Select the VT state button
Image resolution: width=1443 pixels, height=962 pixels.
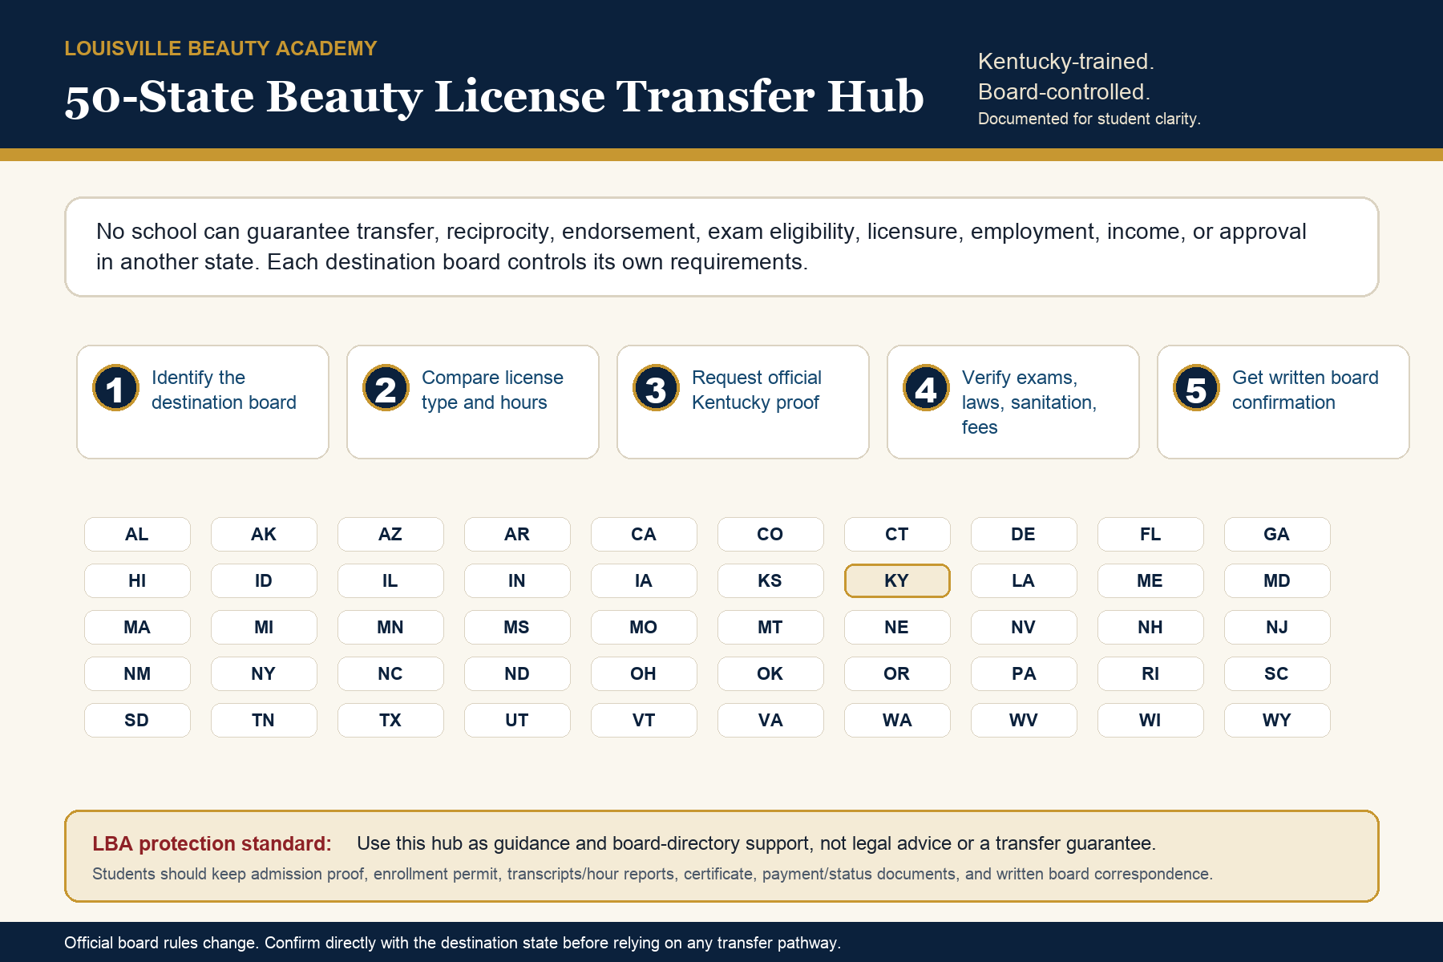[x=644, y=720]
